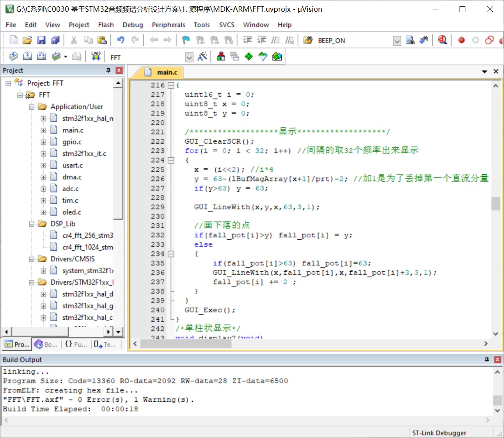Click the Indent selection icon

[247, 40]
